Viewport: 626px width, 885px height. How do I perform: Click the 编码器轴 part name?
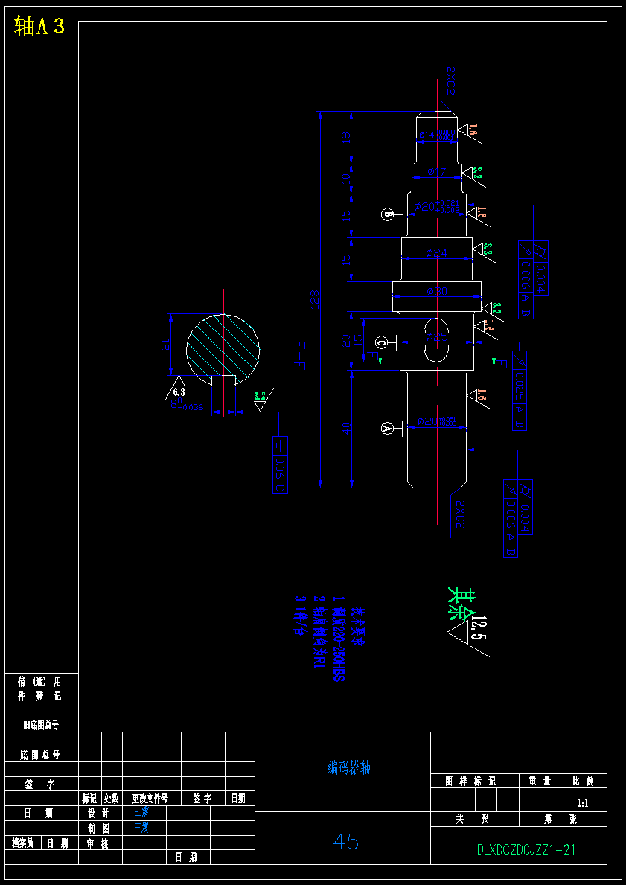point(349,767)
